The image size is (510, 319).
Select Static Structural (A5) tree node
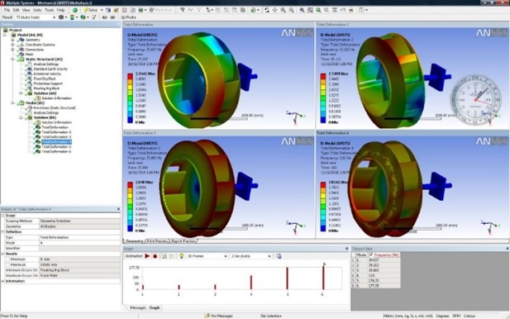[45, 60]
